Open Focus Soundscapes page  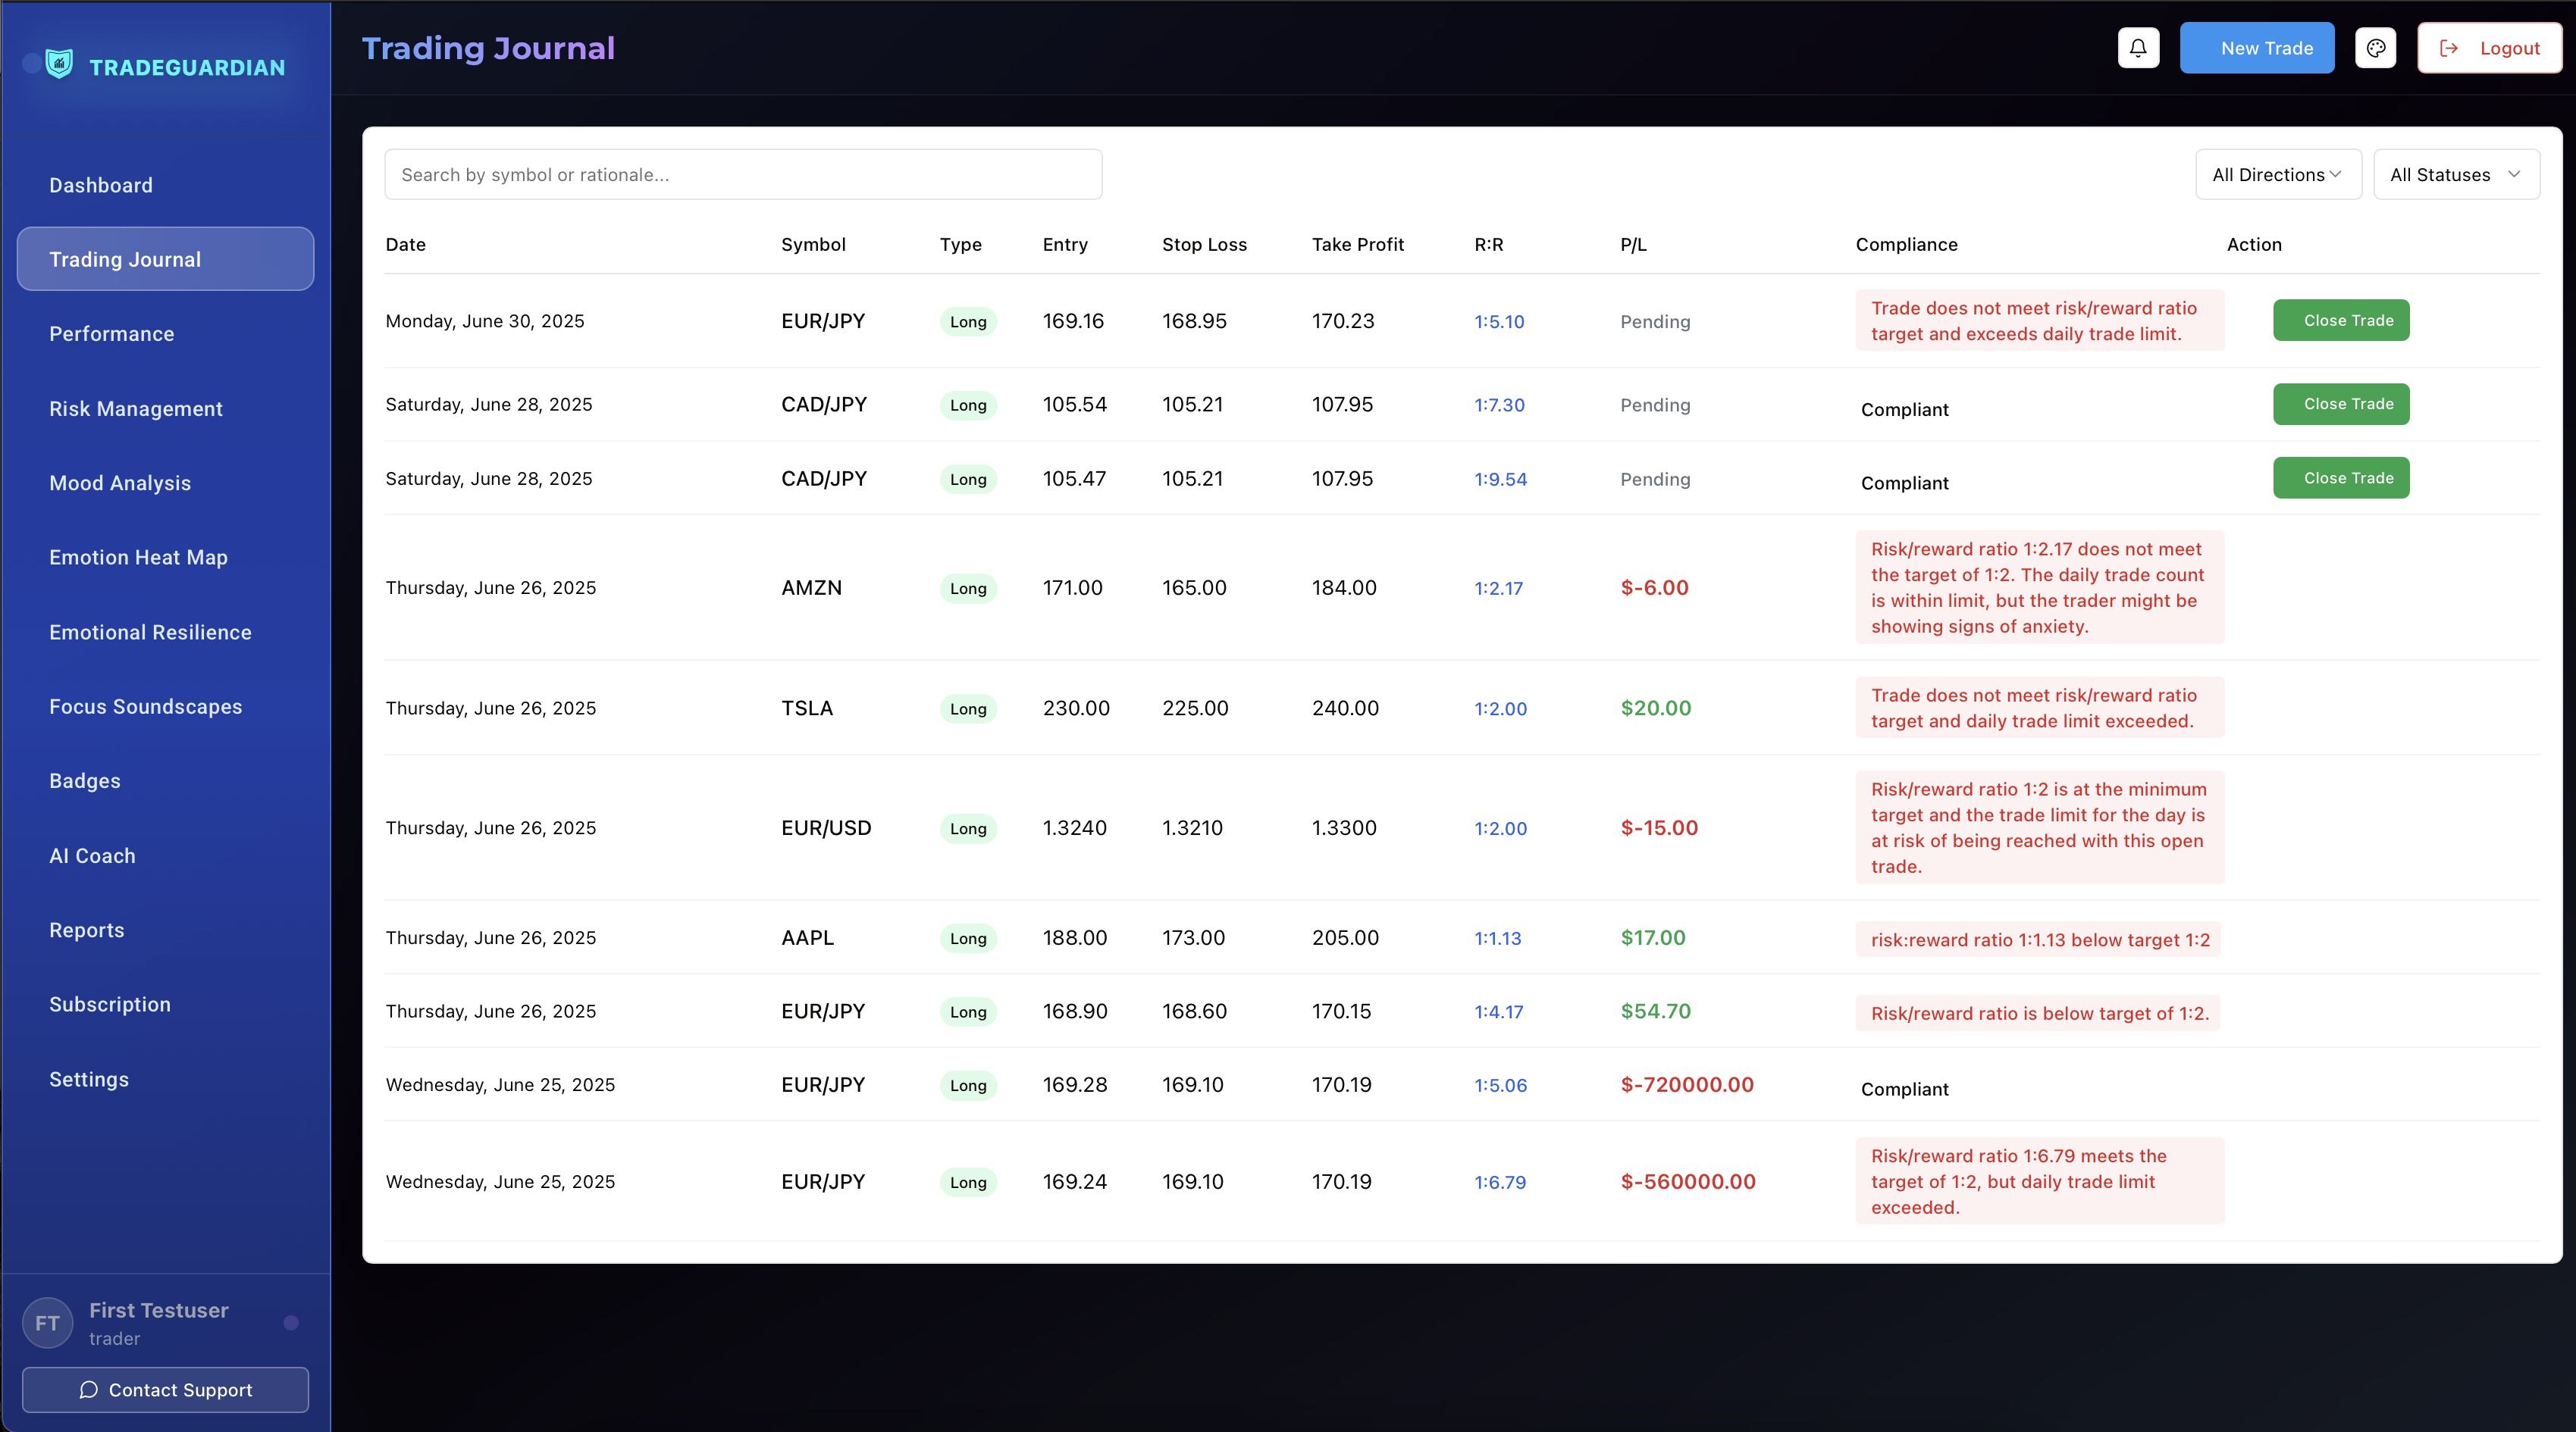146,706
